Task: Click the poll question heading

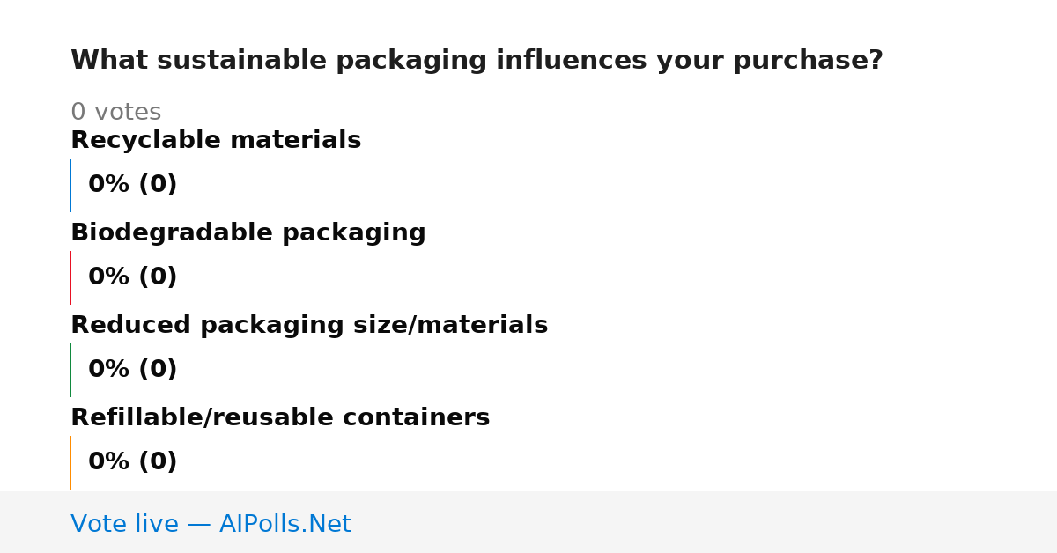Action: pyautogui.click(x=477, y=61)
